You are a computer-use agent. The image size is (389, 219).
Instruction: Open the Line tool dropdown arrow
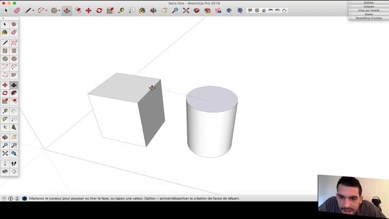point(33,10)
